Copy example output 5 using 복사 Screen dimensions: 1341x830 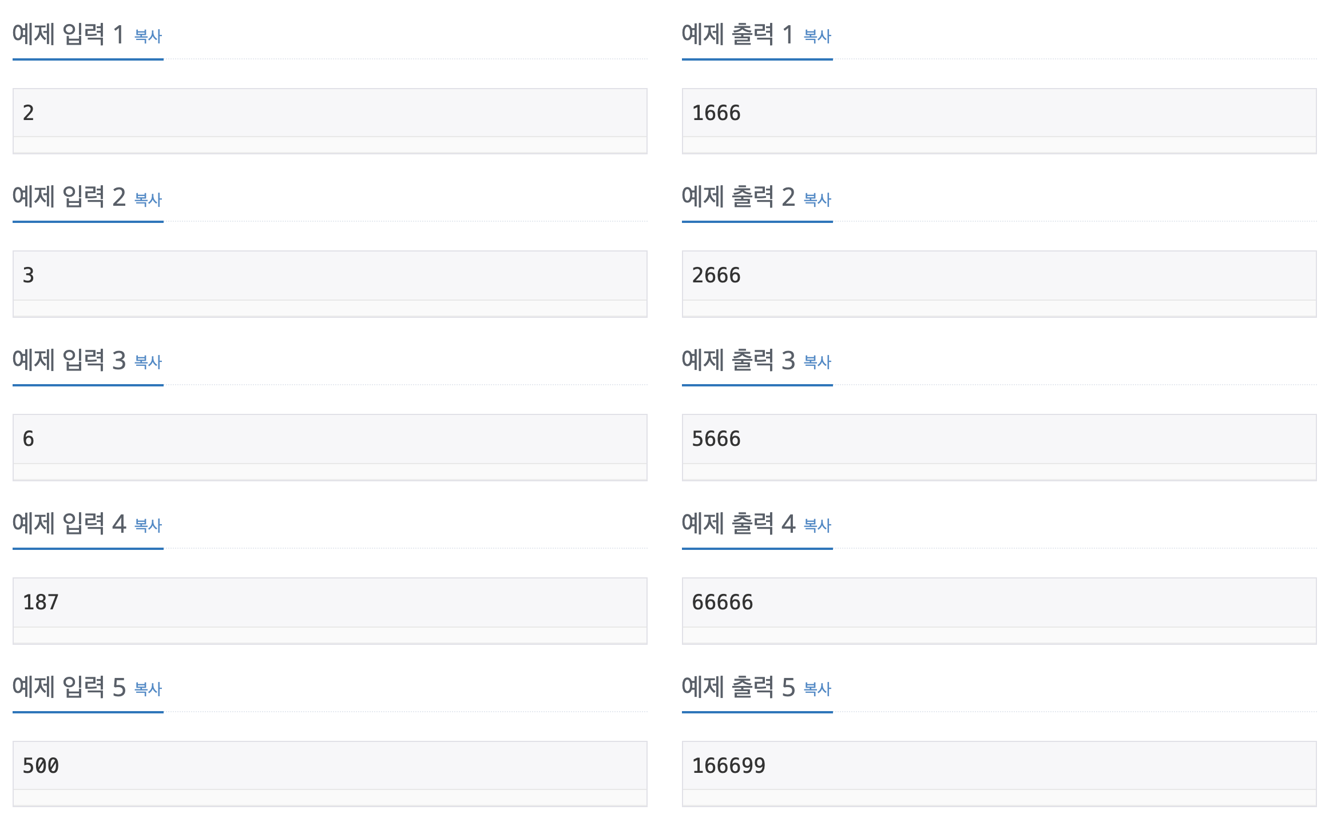pos(817,689)
